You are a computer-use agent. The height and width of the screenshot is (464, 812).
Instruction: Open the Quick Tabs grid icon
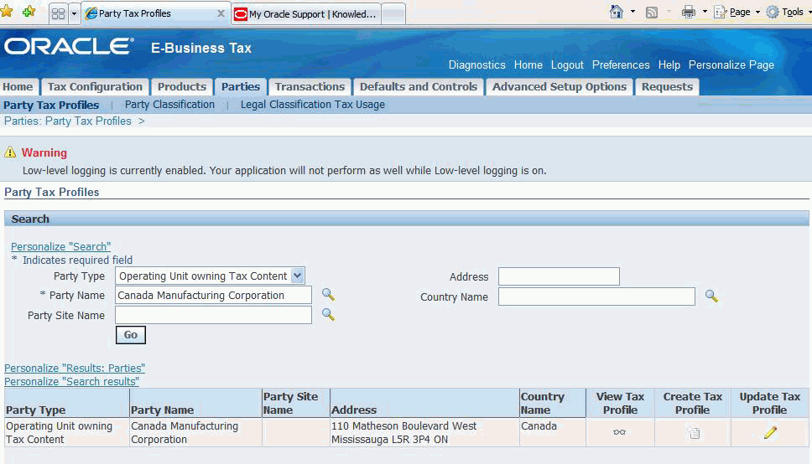(x=59, y=13)
